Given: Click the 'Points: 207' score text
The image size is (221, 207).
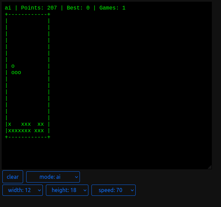Looking at the screenshot, I should pyautogui.click(x=39, y=8).
